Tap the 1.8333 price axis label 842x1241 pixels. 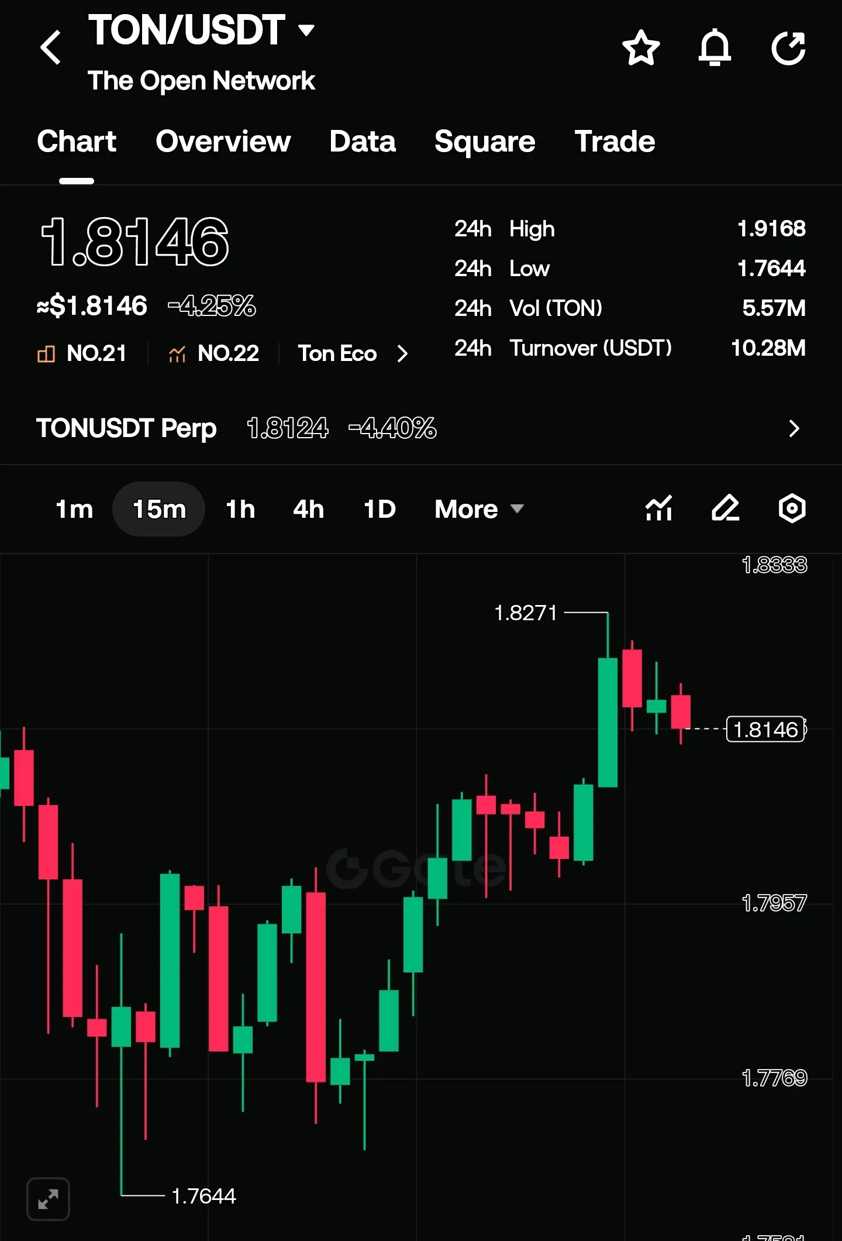(774, 565)
